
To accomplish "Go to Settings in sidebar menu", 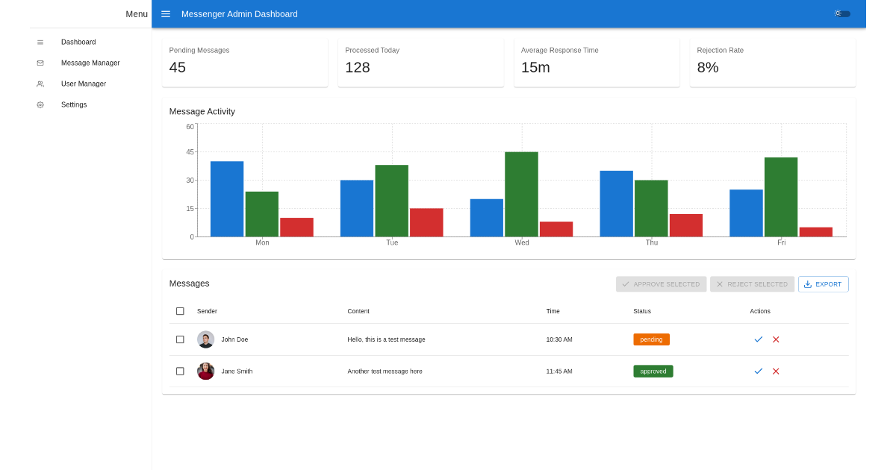I will point(74,105).
